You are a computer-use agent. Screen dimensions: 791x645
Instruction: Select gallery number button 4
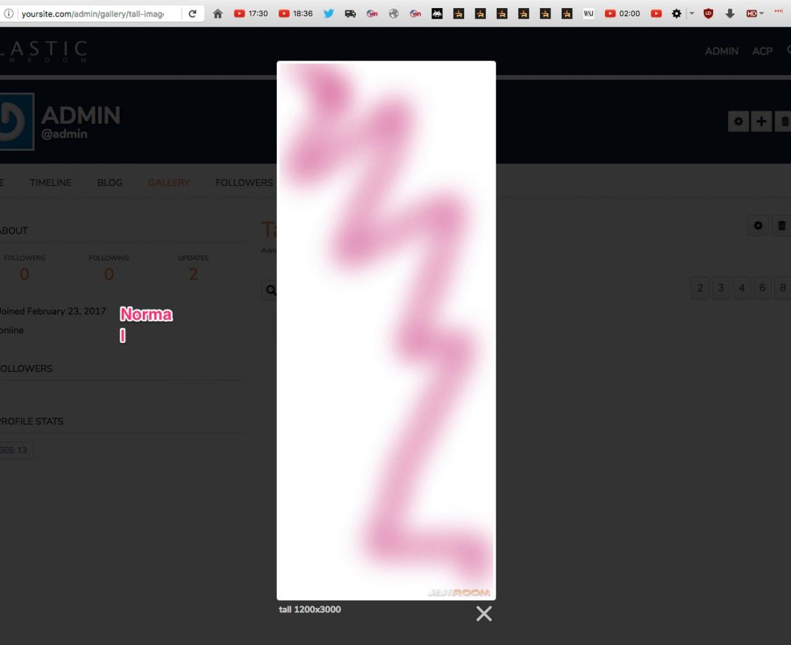point(742,288)
